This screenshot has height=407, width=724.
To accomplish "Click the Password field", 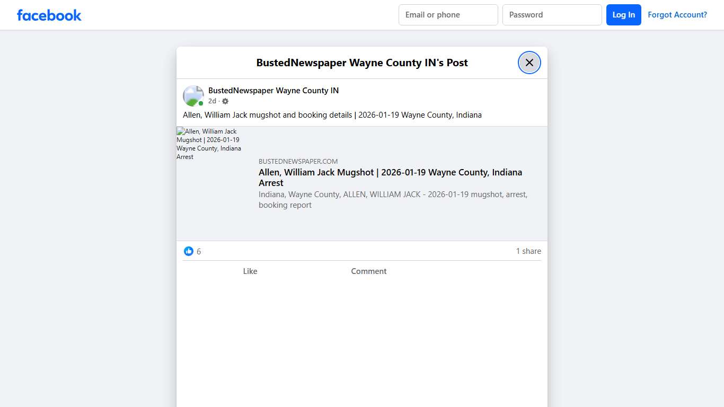I will pyautogui.click(x=552, y=14).
